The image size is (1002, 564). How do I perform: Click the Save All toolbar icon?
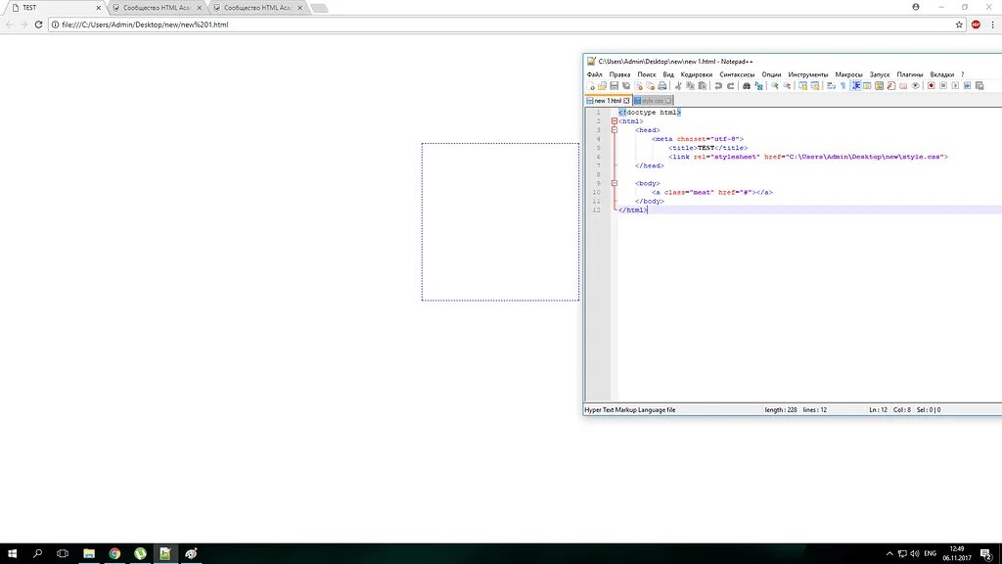(x=626, y=86)
